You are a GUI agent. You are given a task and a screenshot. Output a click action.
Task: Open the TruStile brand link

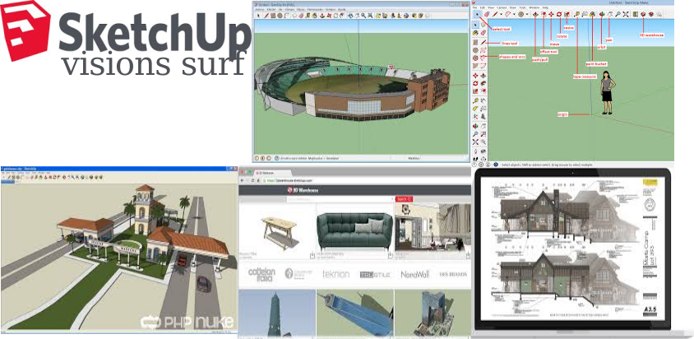click(x=375, y=275)
